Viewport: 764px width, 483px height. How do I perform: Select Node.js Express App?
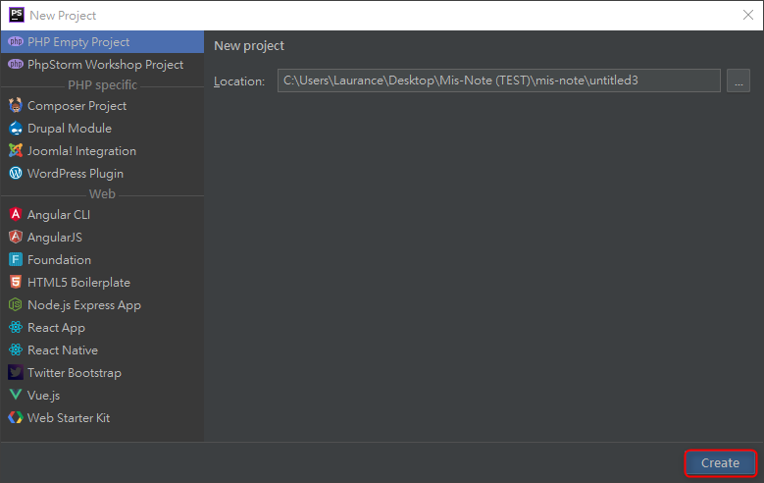coord(102,305)
